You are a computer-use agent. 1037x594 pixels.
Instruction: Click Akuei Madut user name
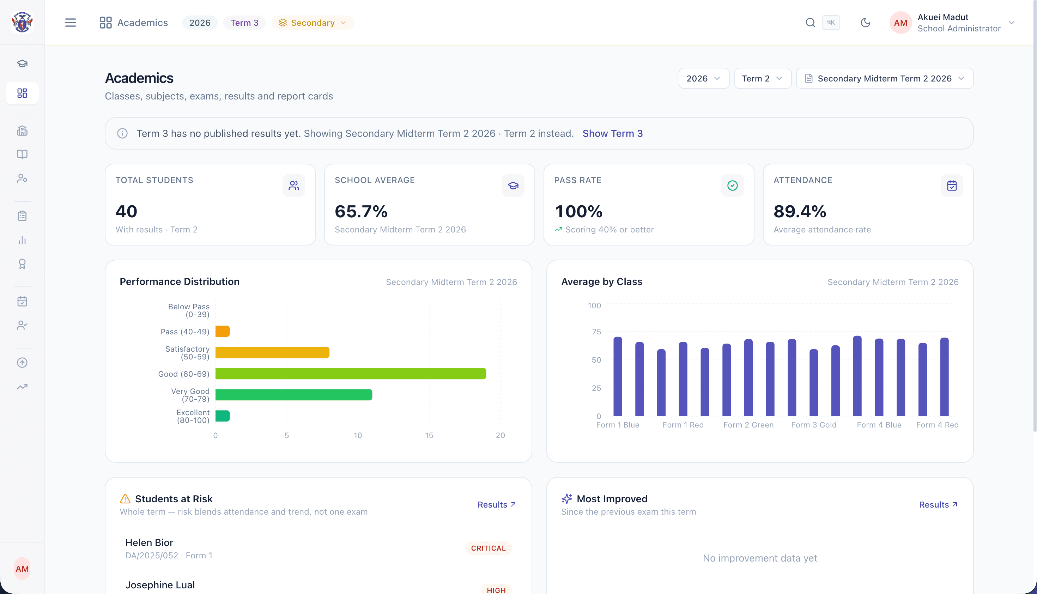pyautogui.click(x=943, y=17)
